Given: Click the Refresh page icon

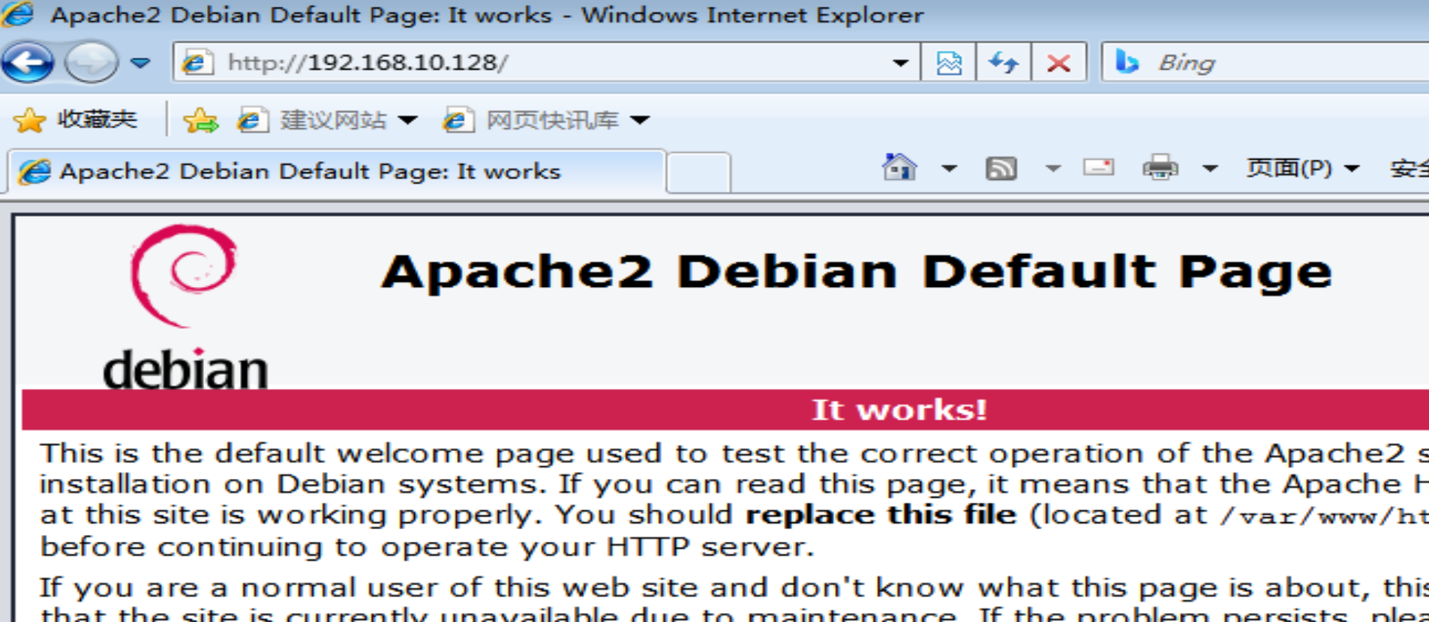Looking at the screenshot, I should (x=1004, y=63).
